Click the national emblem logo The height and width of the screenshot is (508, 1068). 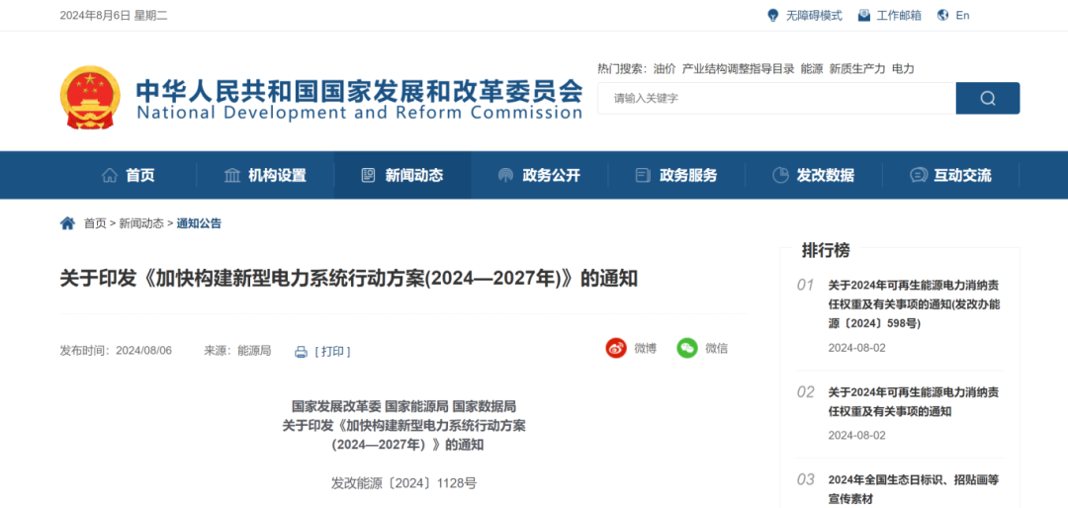coord(90,97)
